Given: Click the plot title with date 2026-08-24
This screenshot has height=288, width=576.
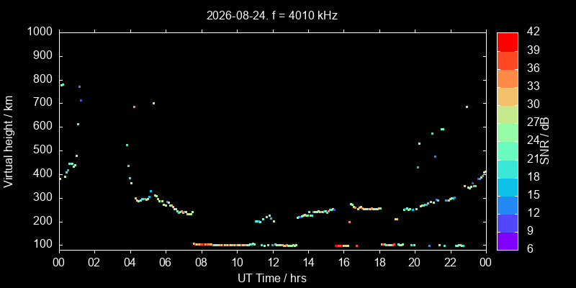Looking at the screenshot, I should 272,16.
